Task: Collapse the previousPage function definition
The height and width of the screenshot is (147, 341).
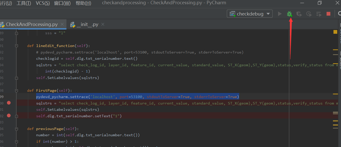Action: 16,128
